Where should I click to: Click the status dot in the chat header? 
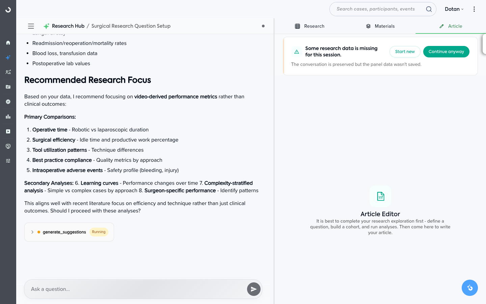tap(263, 26)
